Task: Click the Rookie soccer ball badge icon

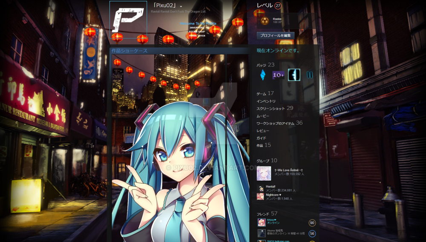Action: pyautogui.click(x=265, y=20)
